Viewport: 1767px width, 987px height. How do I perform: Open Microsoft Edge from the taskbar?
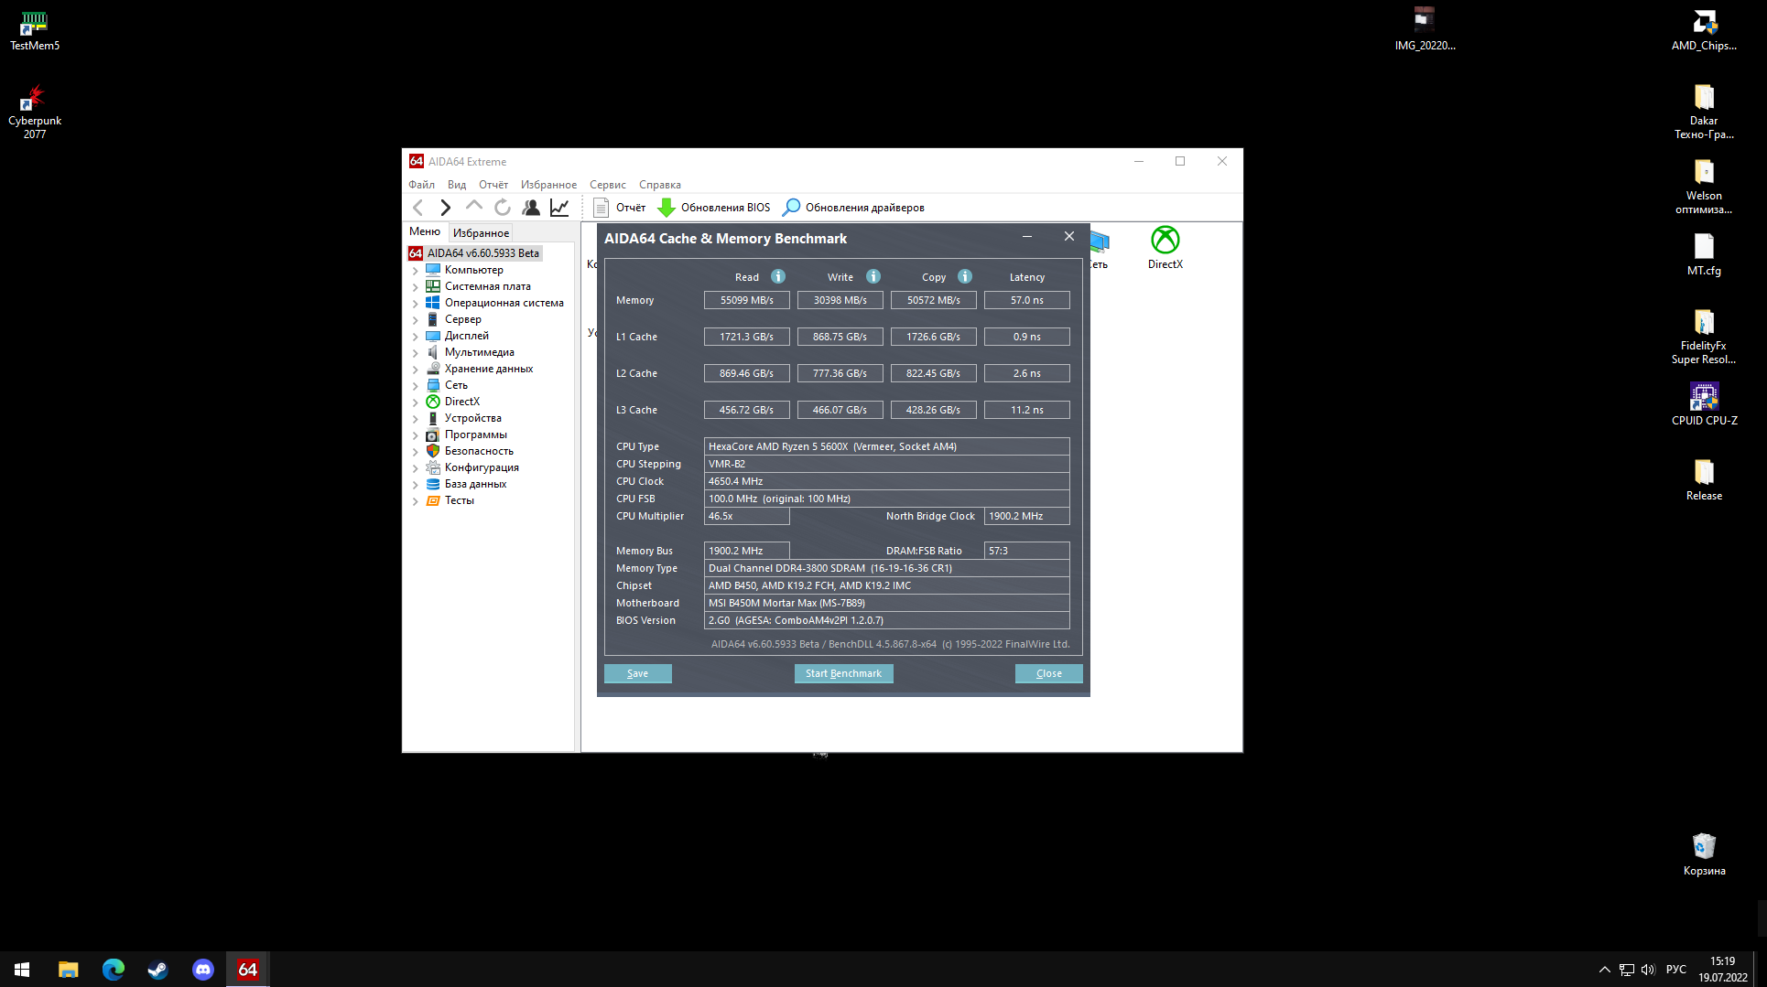coord(114,970)
